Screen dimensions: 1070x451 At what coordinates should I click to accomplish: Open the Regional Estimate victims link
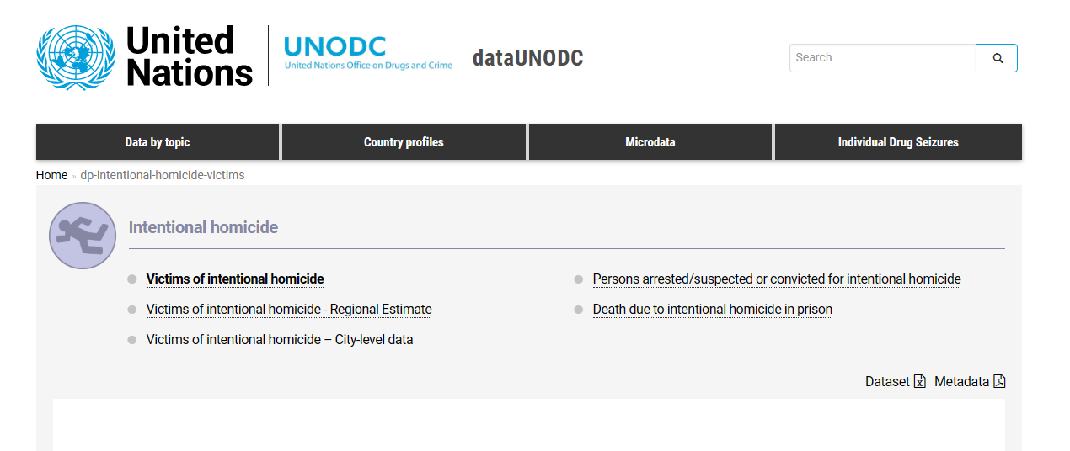289,310
